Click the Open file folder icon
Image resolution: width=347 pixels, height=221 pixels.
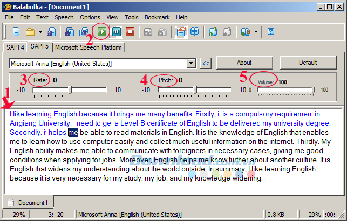click(x=30, y=32)
